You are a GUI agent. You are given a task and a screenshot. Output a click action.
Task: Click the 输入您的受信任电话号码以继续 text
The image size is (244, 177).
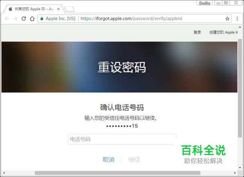point(121,118)
